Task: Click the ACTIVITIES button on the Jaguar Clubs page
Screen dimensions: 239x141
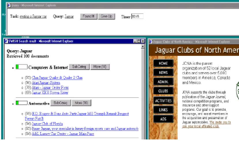Action: tap(163, 100)
